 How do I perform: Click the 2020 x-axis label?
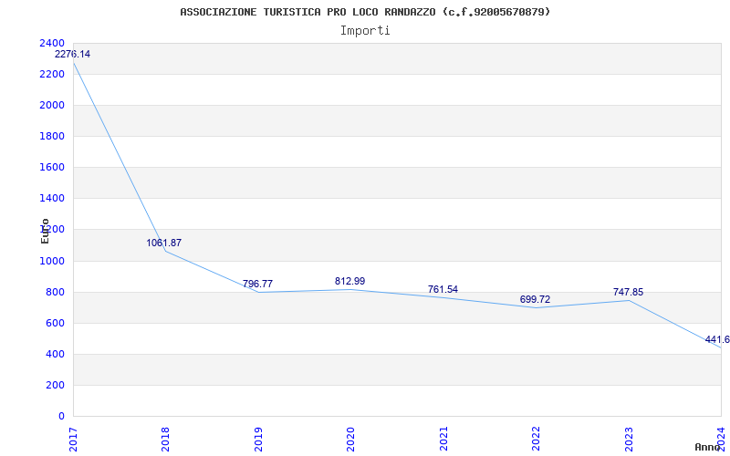pyautogui.click(x=350, y=439)
